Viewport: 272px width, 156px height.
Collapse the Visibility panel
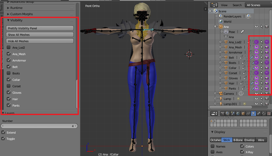[x=8, y=20]
